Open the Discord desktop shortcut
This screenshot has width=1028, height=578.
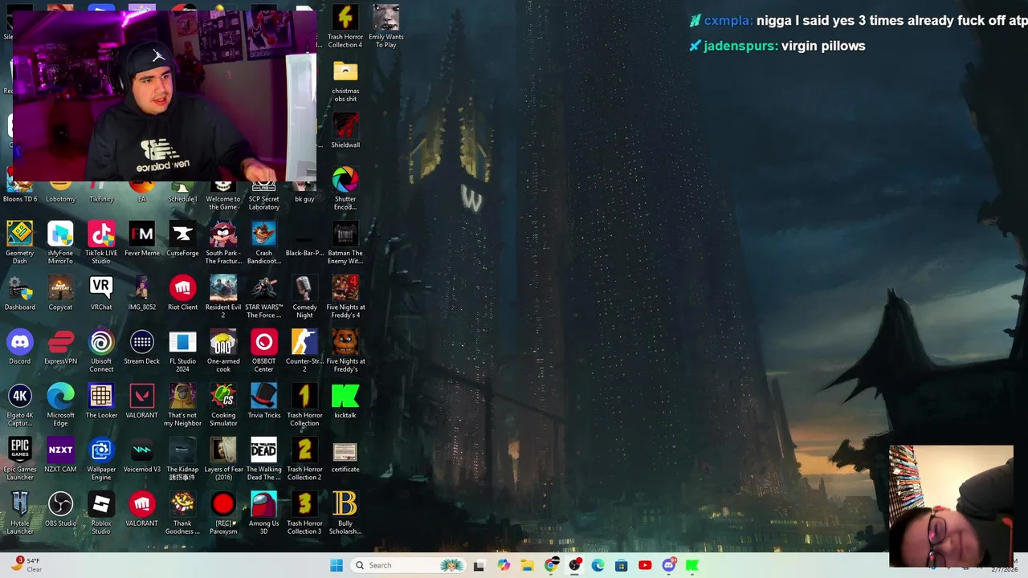[x=20, y=348]
